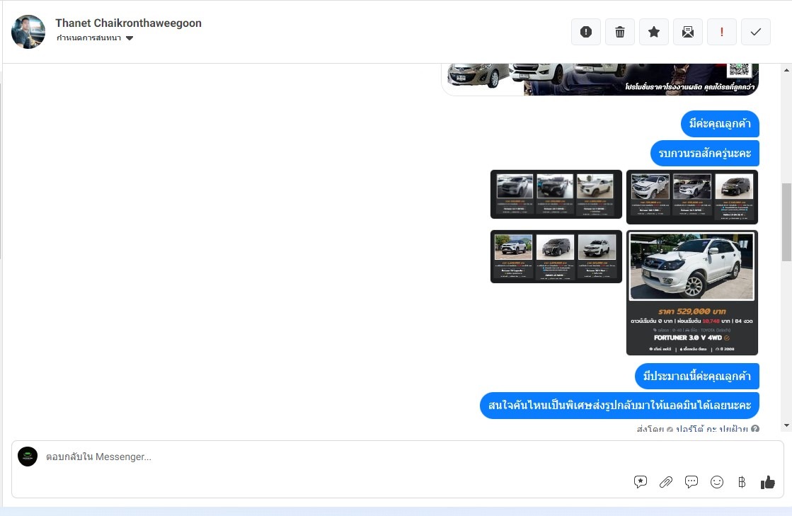Mark conversation done with the checkmark
Viewport: 792px width, 516px height.
(x=756, y=32)
